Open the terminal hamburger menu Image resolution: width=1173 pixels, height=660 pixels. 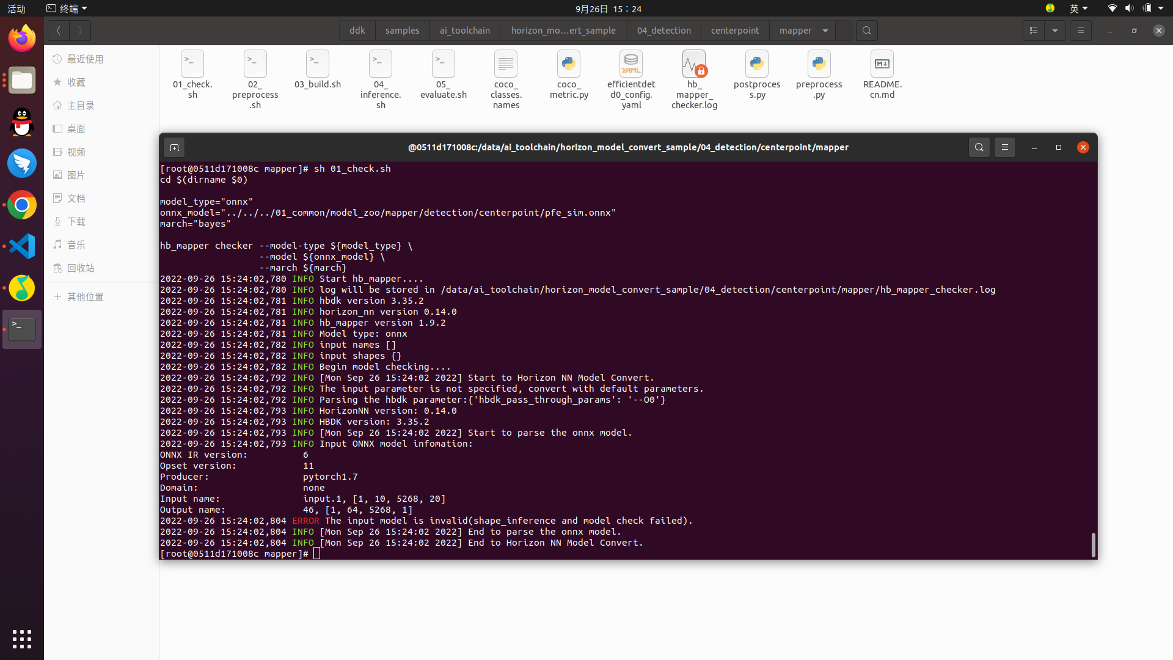pyautogui.click(x=1004, y=147)
